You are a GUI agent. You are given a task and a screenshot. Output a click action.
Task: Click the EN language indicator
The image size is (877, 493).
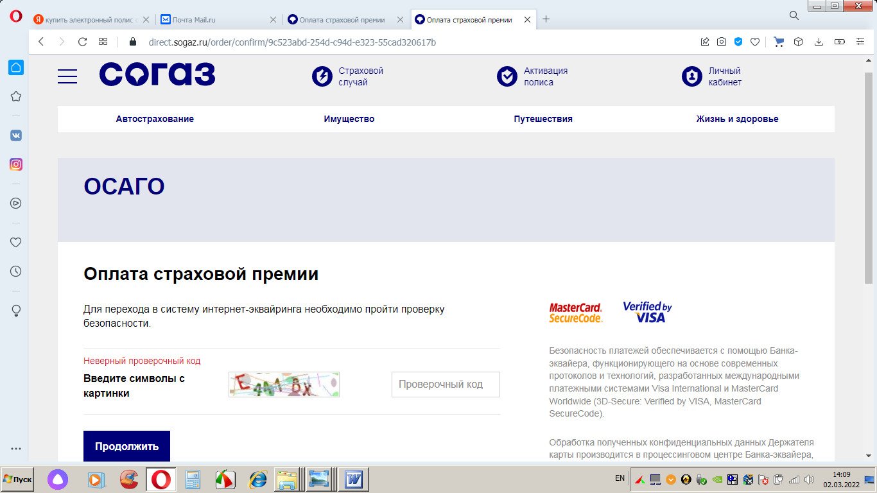click(620, 478)
